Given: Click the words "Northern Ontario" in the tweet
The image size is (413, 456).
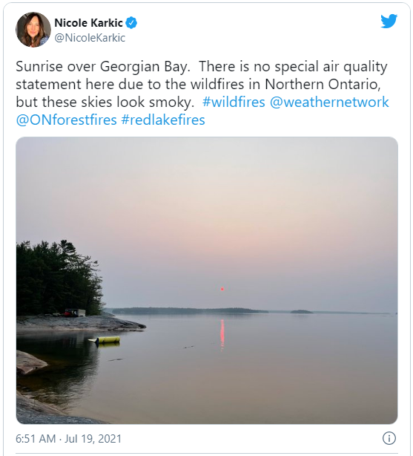Looking at the screenshot, I should point(323,85).
